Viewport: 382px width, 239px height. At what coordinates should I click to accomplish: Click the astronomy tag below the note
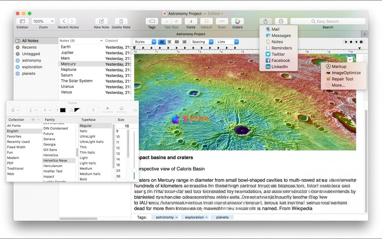(165, 217)
